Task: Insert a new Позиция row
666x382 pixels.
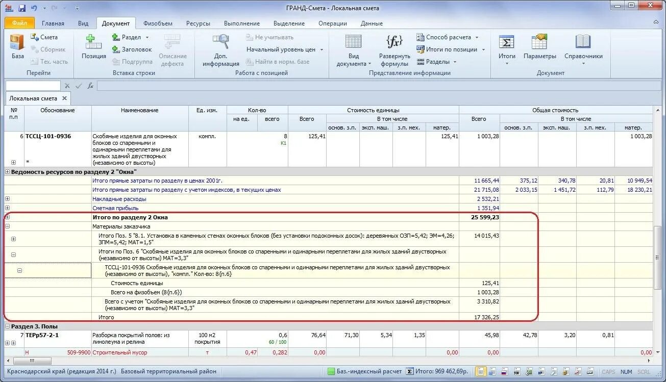Action: [x=94, y=47]
